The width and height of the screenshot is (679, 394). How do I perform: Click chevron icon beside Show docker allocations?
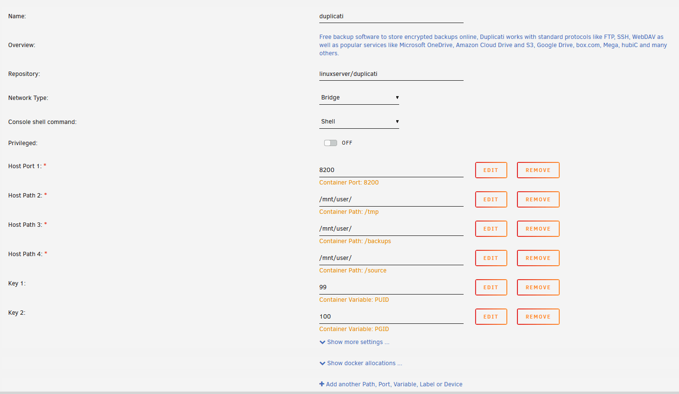(x=322, y=363)
